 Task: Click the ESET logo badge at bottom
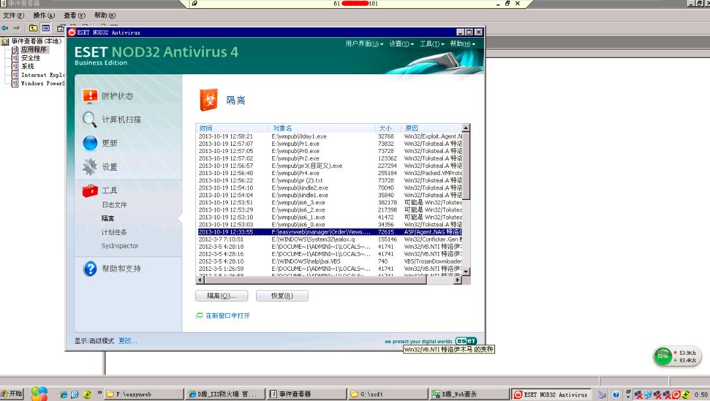tap(466, 341)
